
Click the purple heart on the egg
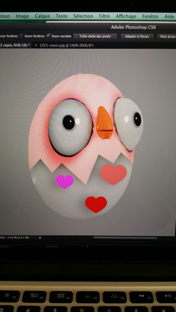(65, 181)
